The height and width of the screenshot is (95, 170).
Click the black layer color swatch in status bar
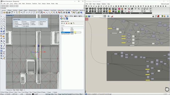pyautogui.click(x=33, y=94)
